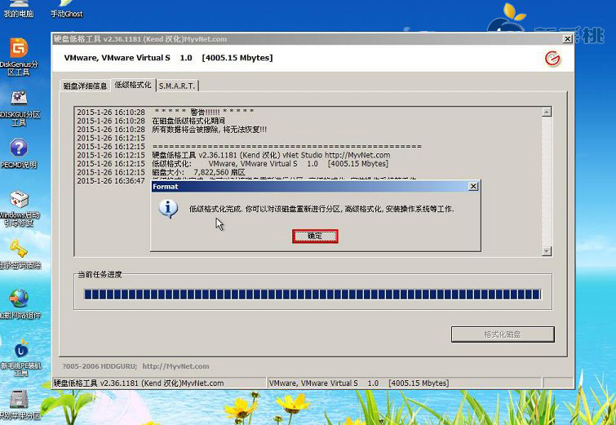Click the log line with vNet Studio http://MyvNet.com
616x425 pixels.
pos(233,155)
